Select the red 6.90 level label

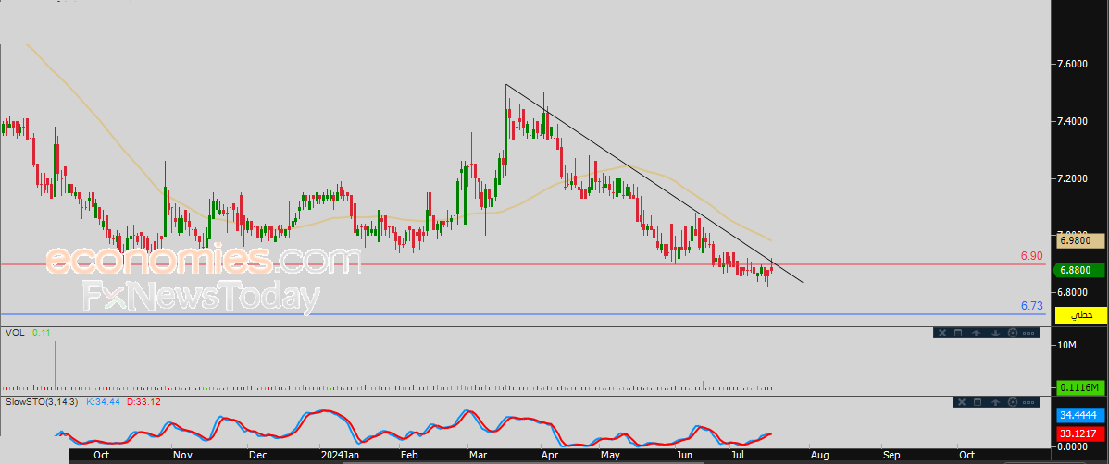(x=1032, y=256)
